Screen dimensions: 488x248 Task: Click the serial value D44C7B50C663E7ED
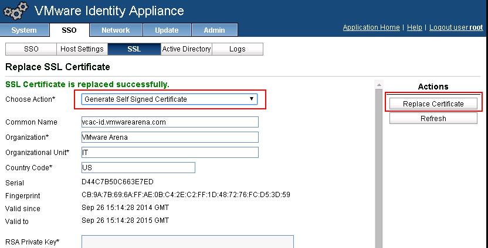tap(117, 181)
